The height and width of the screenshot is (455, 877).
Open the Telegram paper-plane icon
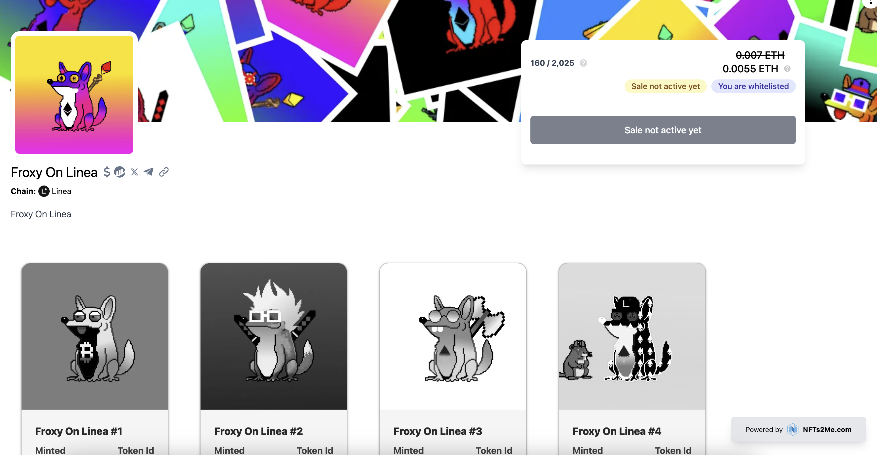pyautogui.click(x=148, y=172)
